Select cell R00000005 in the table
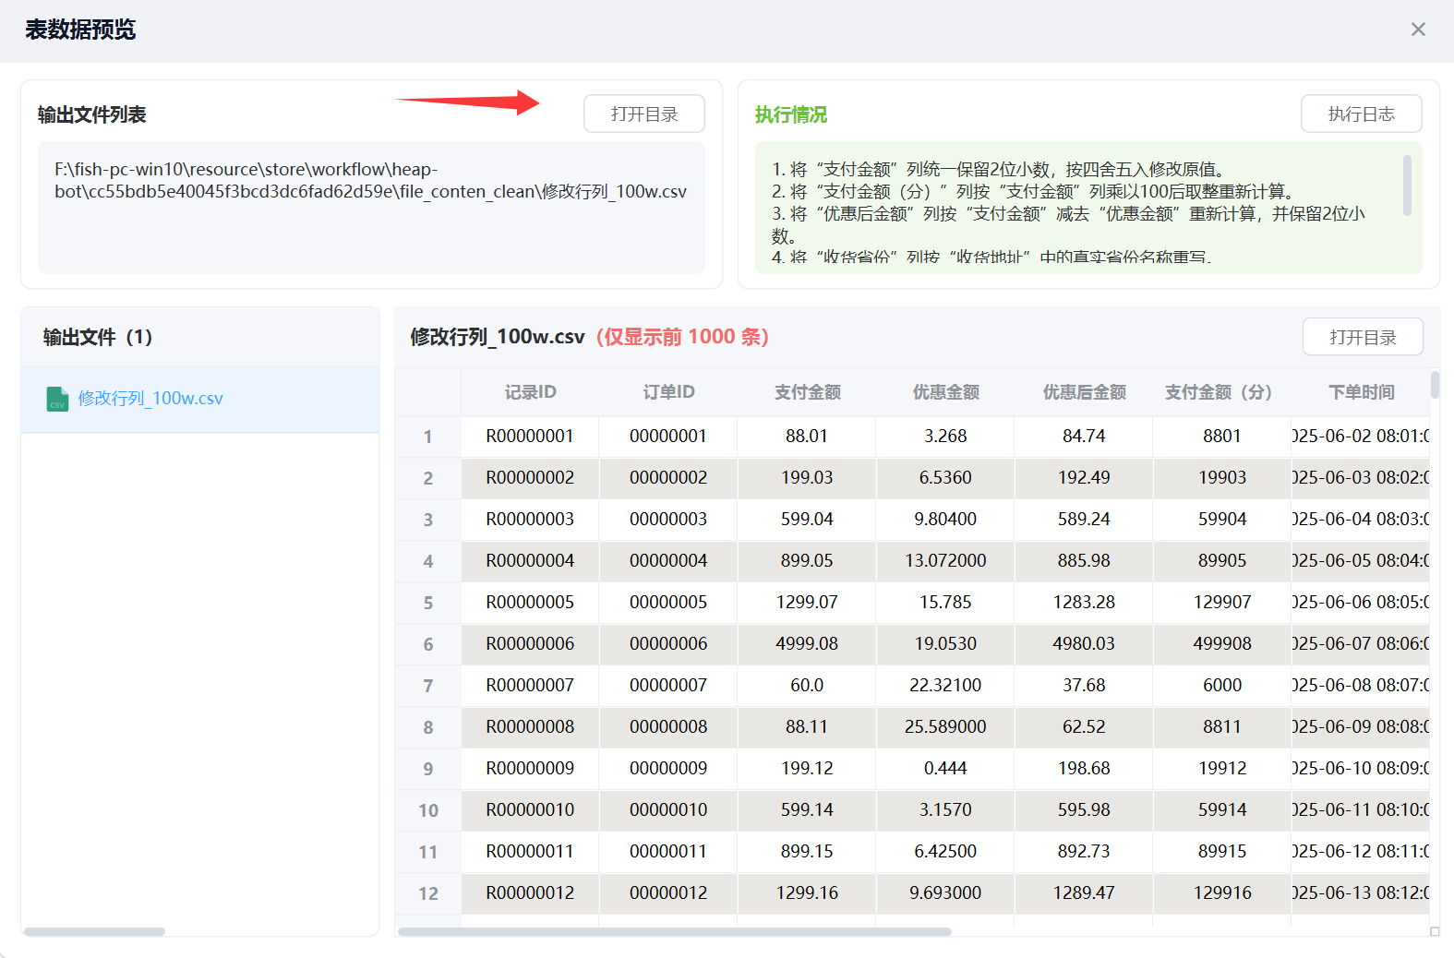 point(530,603)
